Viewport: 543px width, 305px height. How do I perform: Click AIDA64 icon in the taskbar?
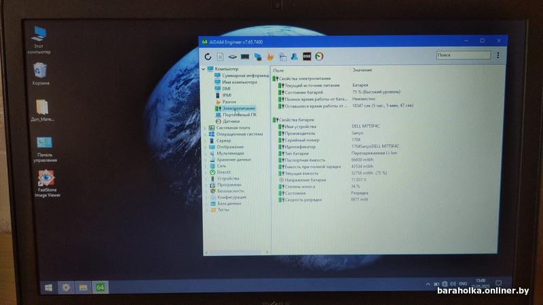coord(99,287)
